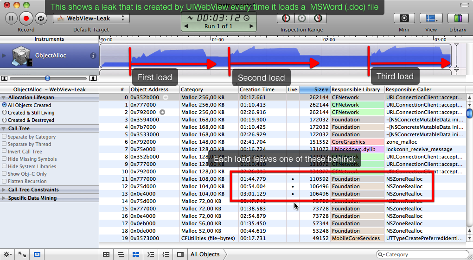Image resolution: width=473 pixels, height=260 pixels.
Task: Sort by the Creation Time column header
Action: click(x=262, y=89)
